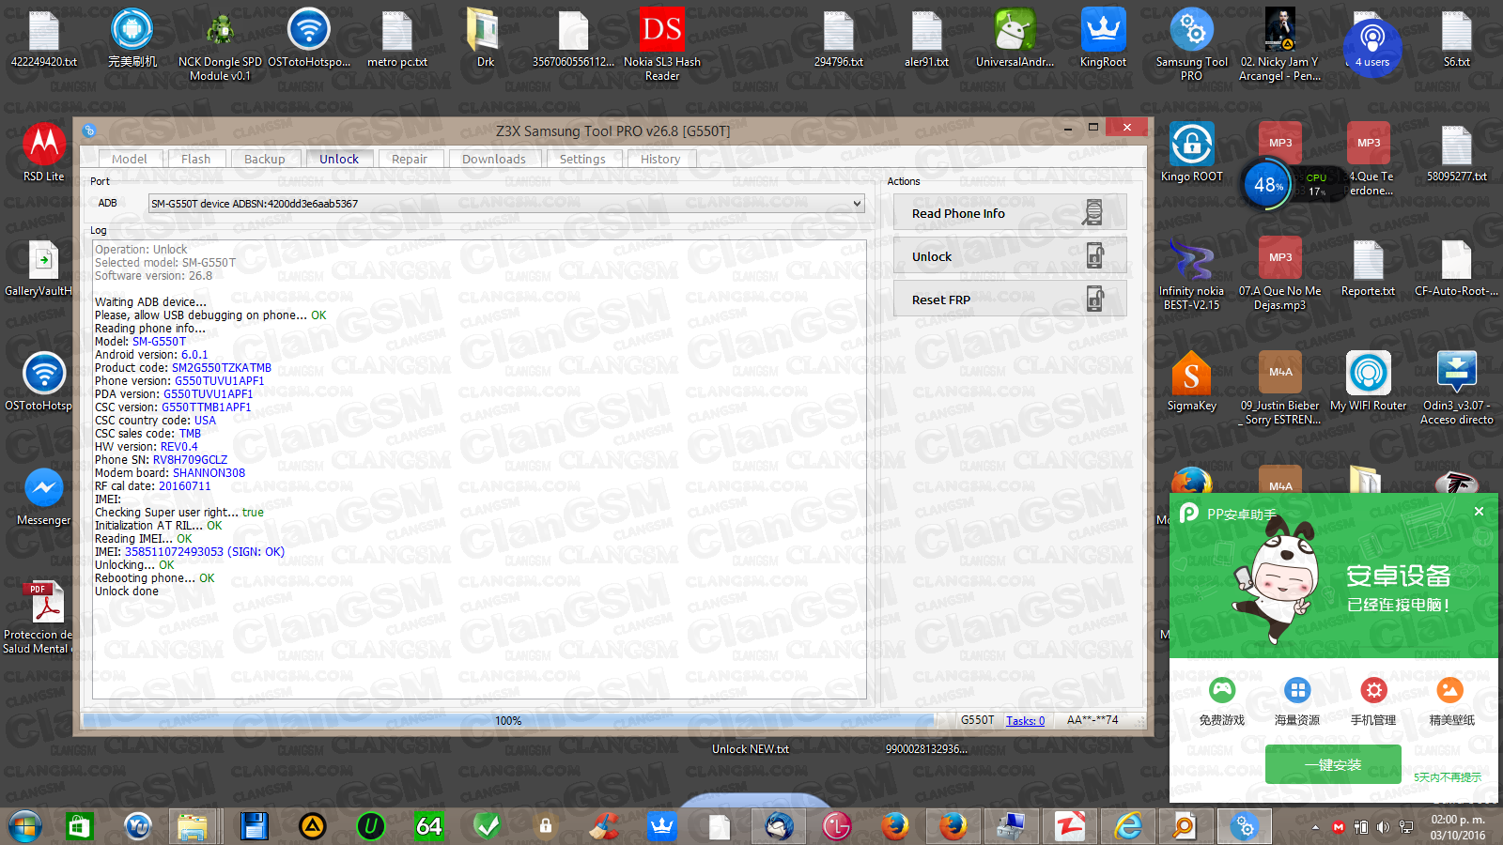The width and height of the screenshot is (1503, 845).
Task: Open 07.A Que No Me Dejas.mp3 file
Action: 1279,273
